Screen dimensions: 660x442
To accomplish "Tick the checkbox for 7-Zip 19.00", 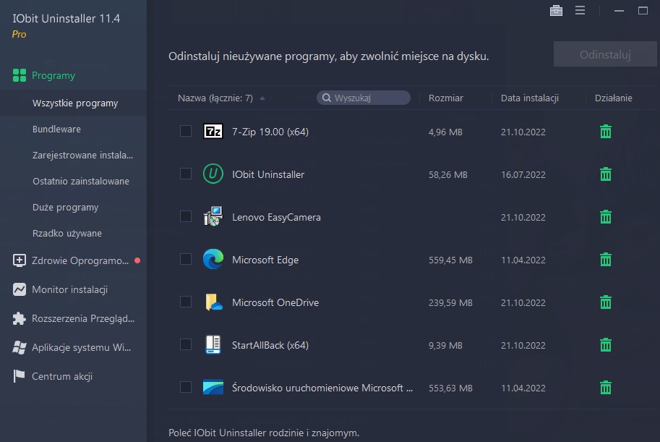I will (x=186, y=131).
